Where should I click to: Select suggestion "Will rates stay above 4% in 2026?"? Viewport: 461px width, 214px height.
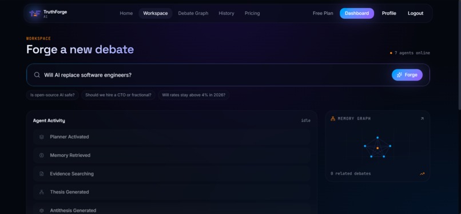194,95
